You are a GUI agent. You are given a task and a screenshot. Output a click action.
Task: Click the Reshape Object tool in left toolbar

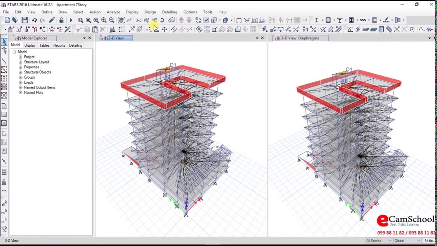(x=4, y=51)
